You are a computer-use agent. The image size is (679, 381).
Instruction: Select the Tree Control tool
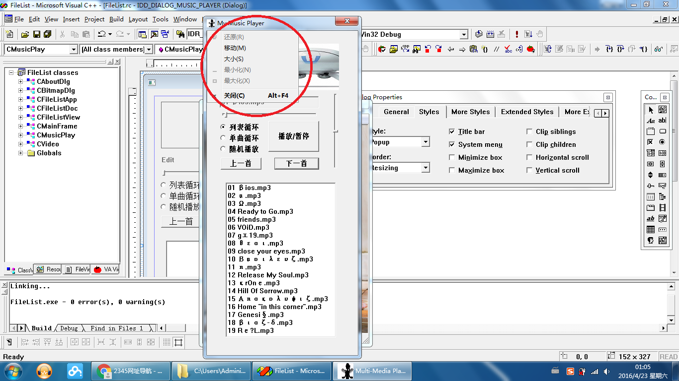tap(662, 197)
